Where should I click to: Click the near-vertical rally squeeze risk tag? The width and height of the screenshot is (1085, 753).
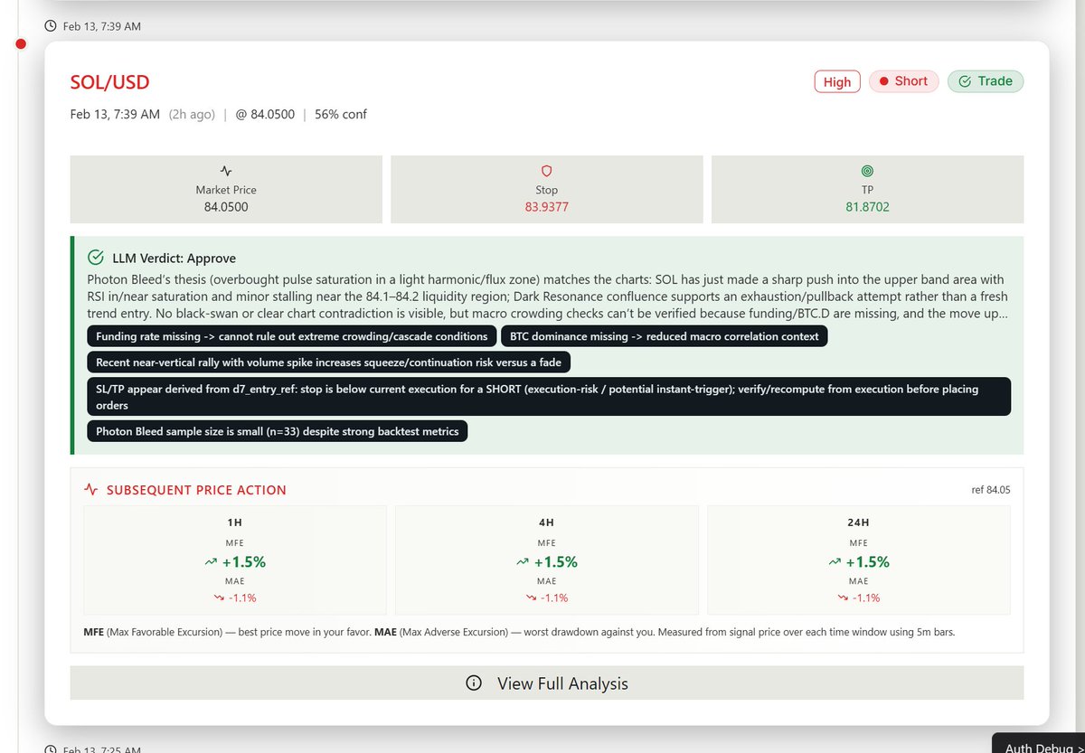pyautogui.click(x=329, y=362)
